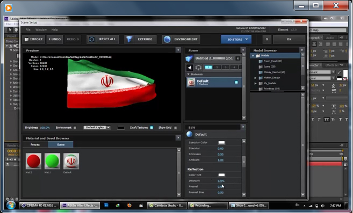Screen dimensions: 353x213
Task: Select the Default flag material sphere thumbnail
Action: click(x=71, y=161)
